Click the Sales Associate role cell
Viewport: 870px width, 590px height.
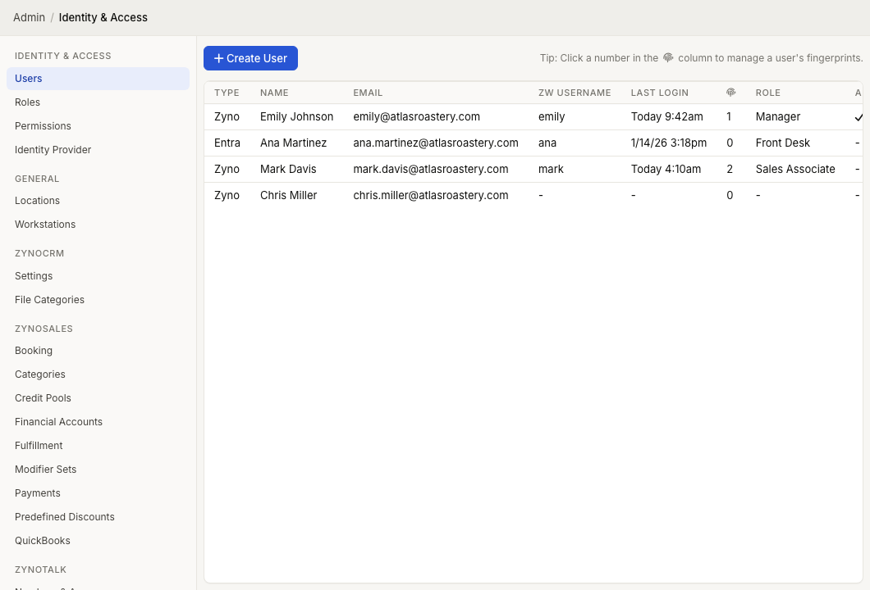[x=795, y=169]
